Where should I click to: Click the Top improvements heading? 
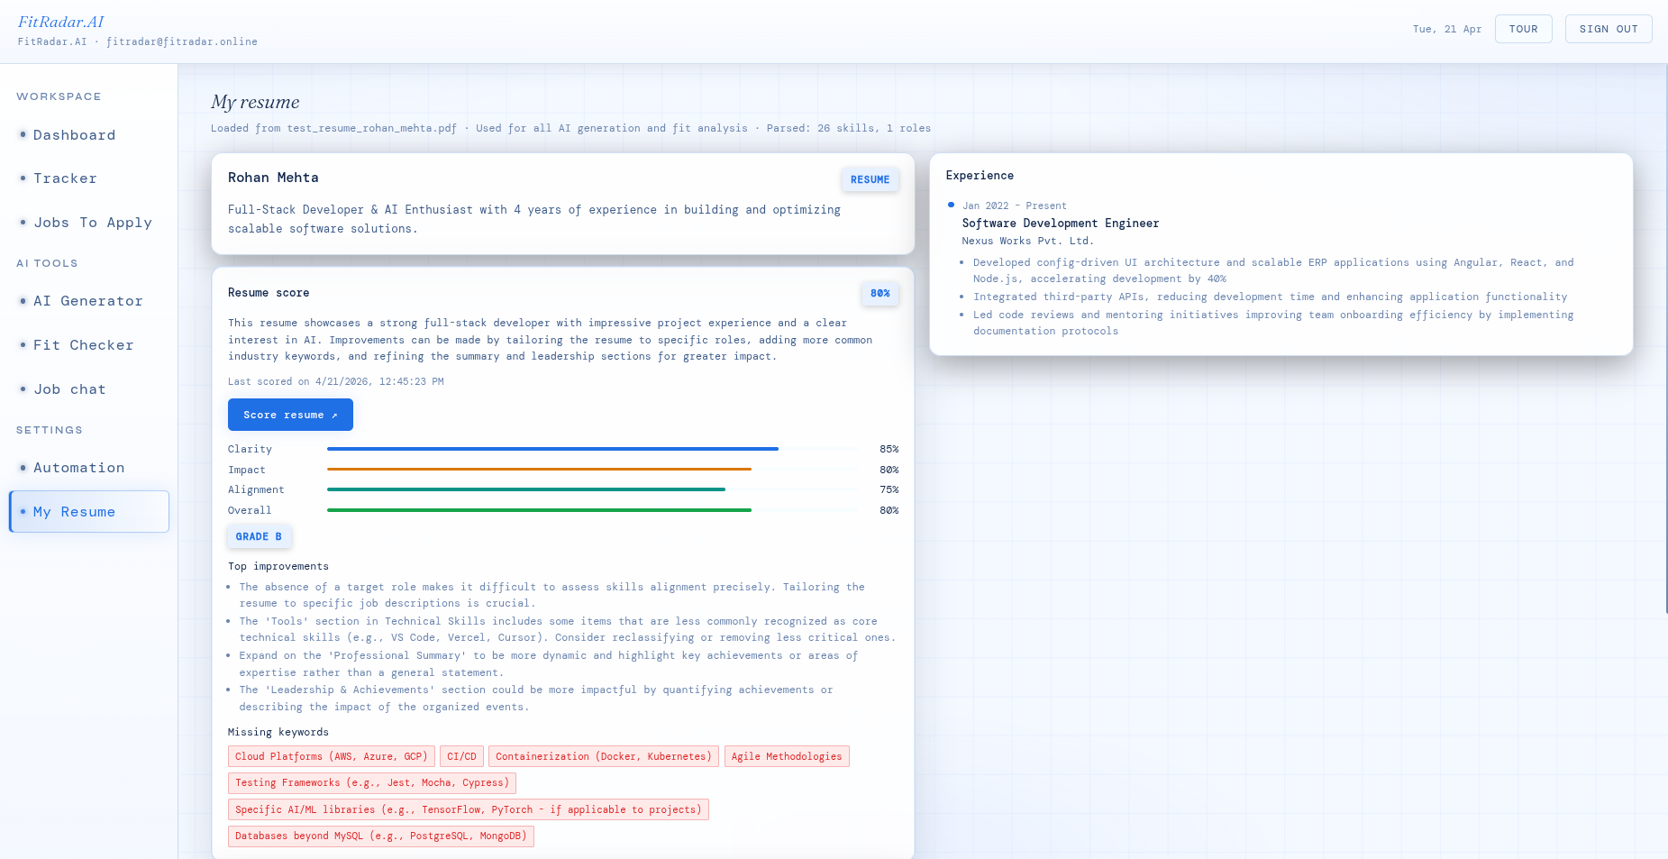coord(278,566)
